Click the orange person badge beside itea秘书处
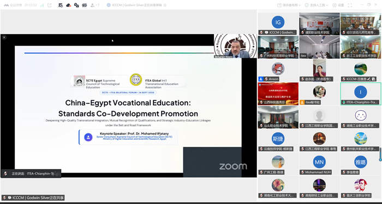The image size is (382, 204). (x=302, y=102)
